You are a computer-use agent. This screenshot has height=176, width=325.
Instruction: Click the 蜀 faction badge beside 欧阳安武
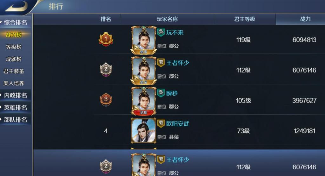pyautogui.click(x=161, y=123)
